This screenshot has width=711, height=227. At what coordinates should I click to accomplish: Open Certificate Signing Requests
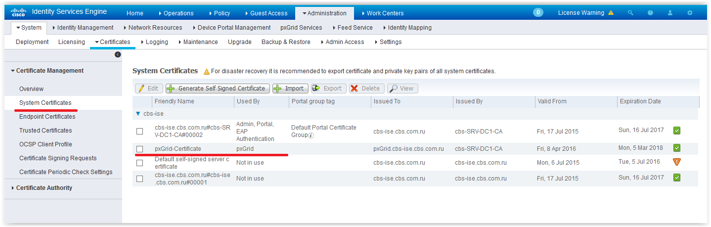tap(58, 158)
